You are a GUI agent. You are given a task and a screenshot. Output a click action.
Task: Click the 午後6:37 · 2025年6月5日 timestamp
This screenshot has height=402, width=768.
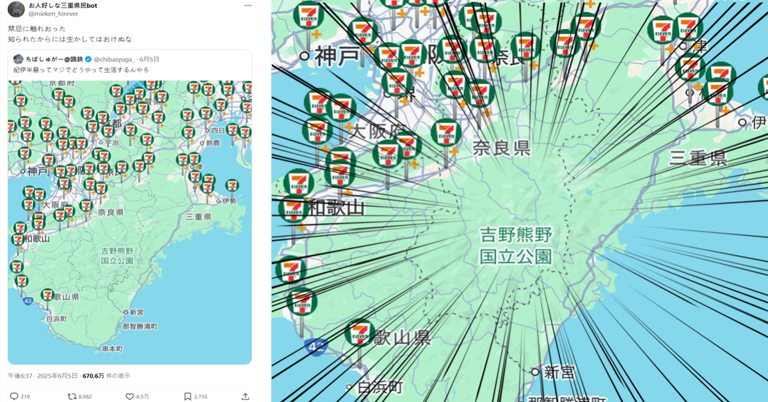click(43, 376)
